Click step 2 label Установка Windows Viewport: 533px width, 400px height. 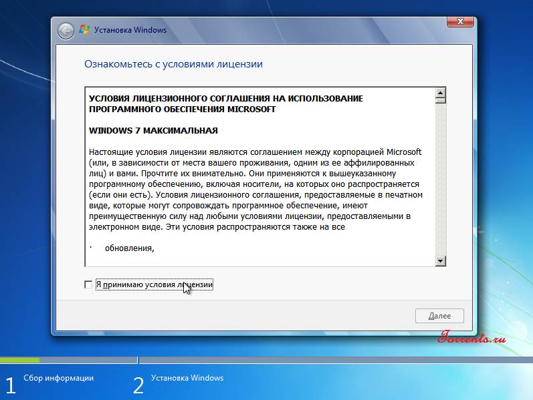tap(187, 378)
